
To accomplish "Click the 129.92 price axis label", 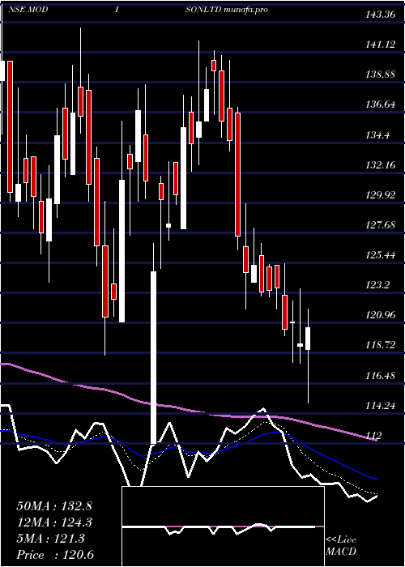I will [380, 195].
